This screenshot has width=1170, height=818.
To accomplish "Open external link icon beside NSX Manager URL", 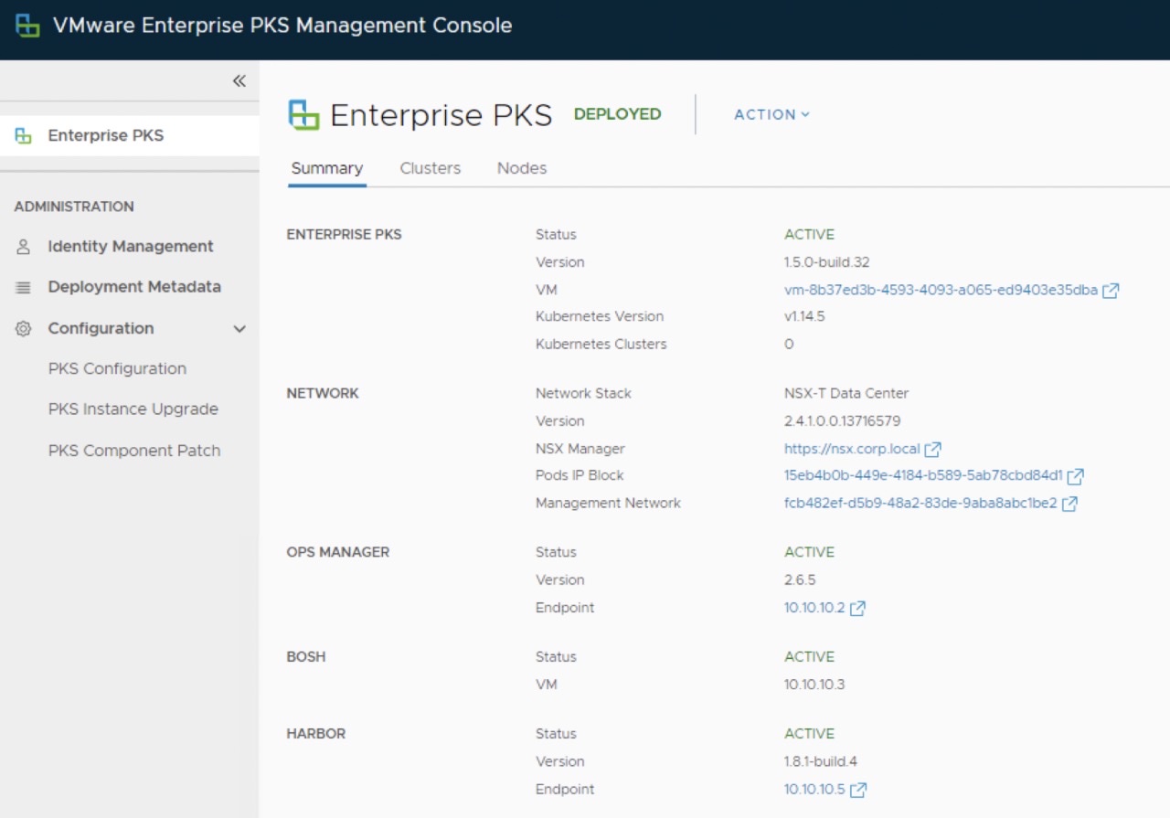I will [x=933, y=450].
